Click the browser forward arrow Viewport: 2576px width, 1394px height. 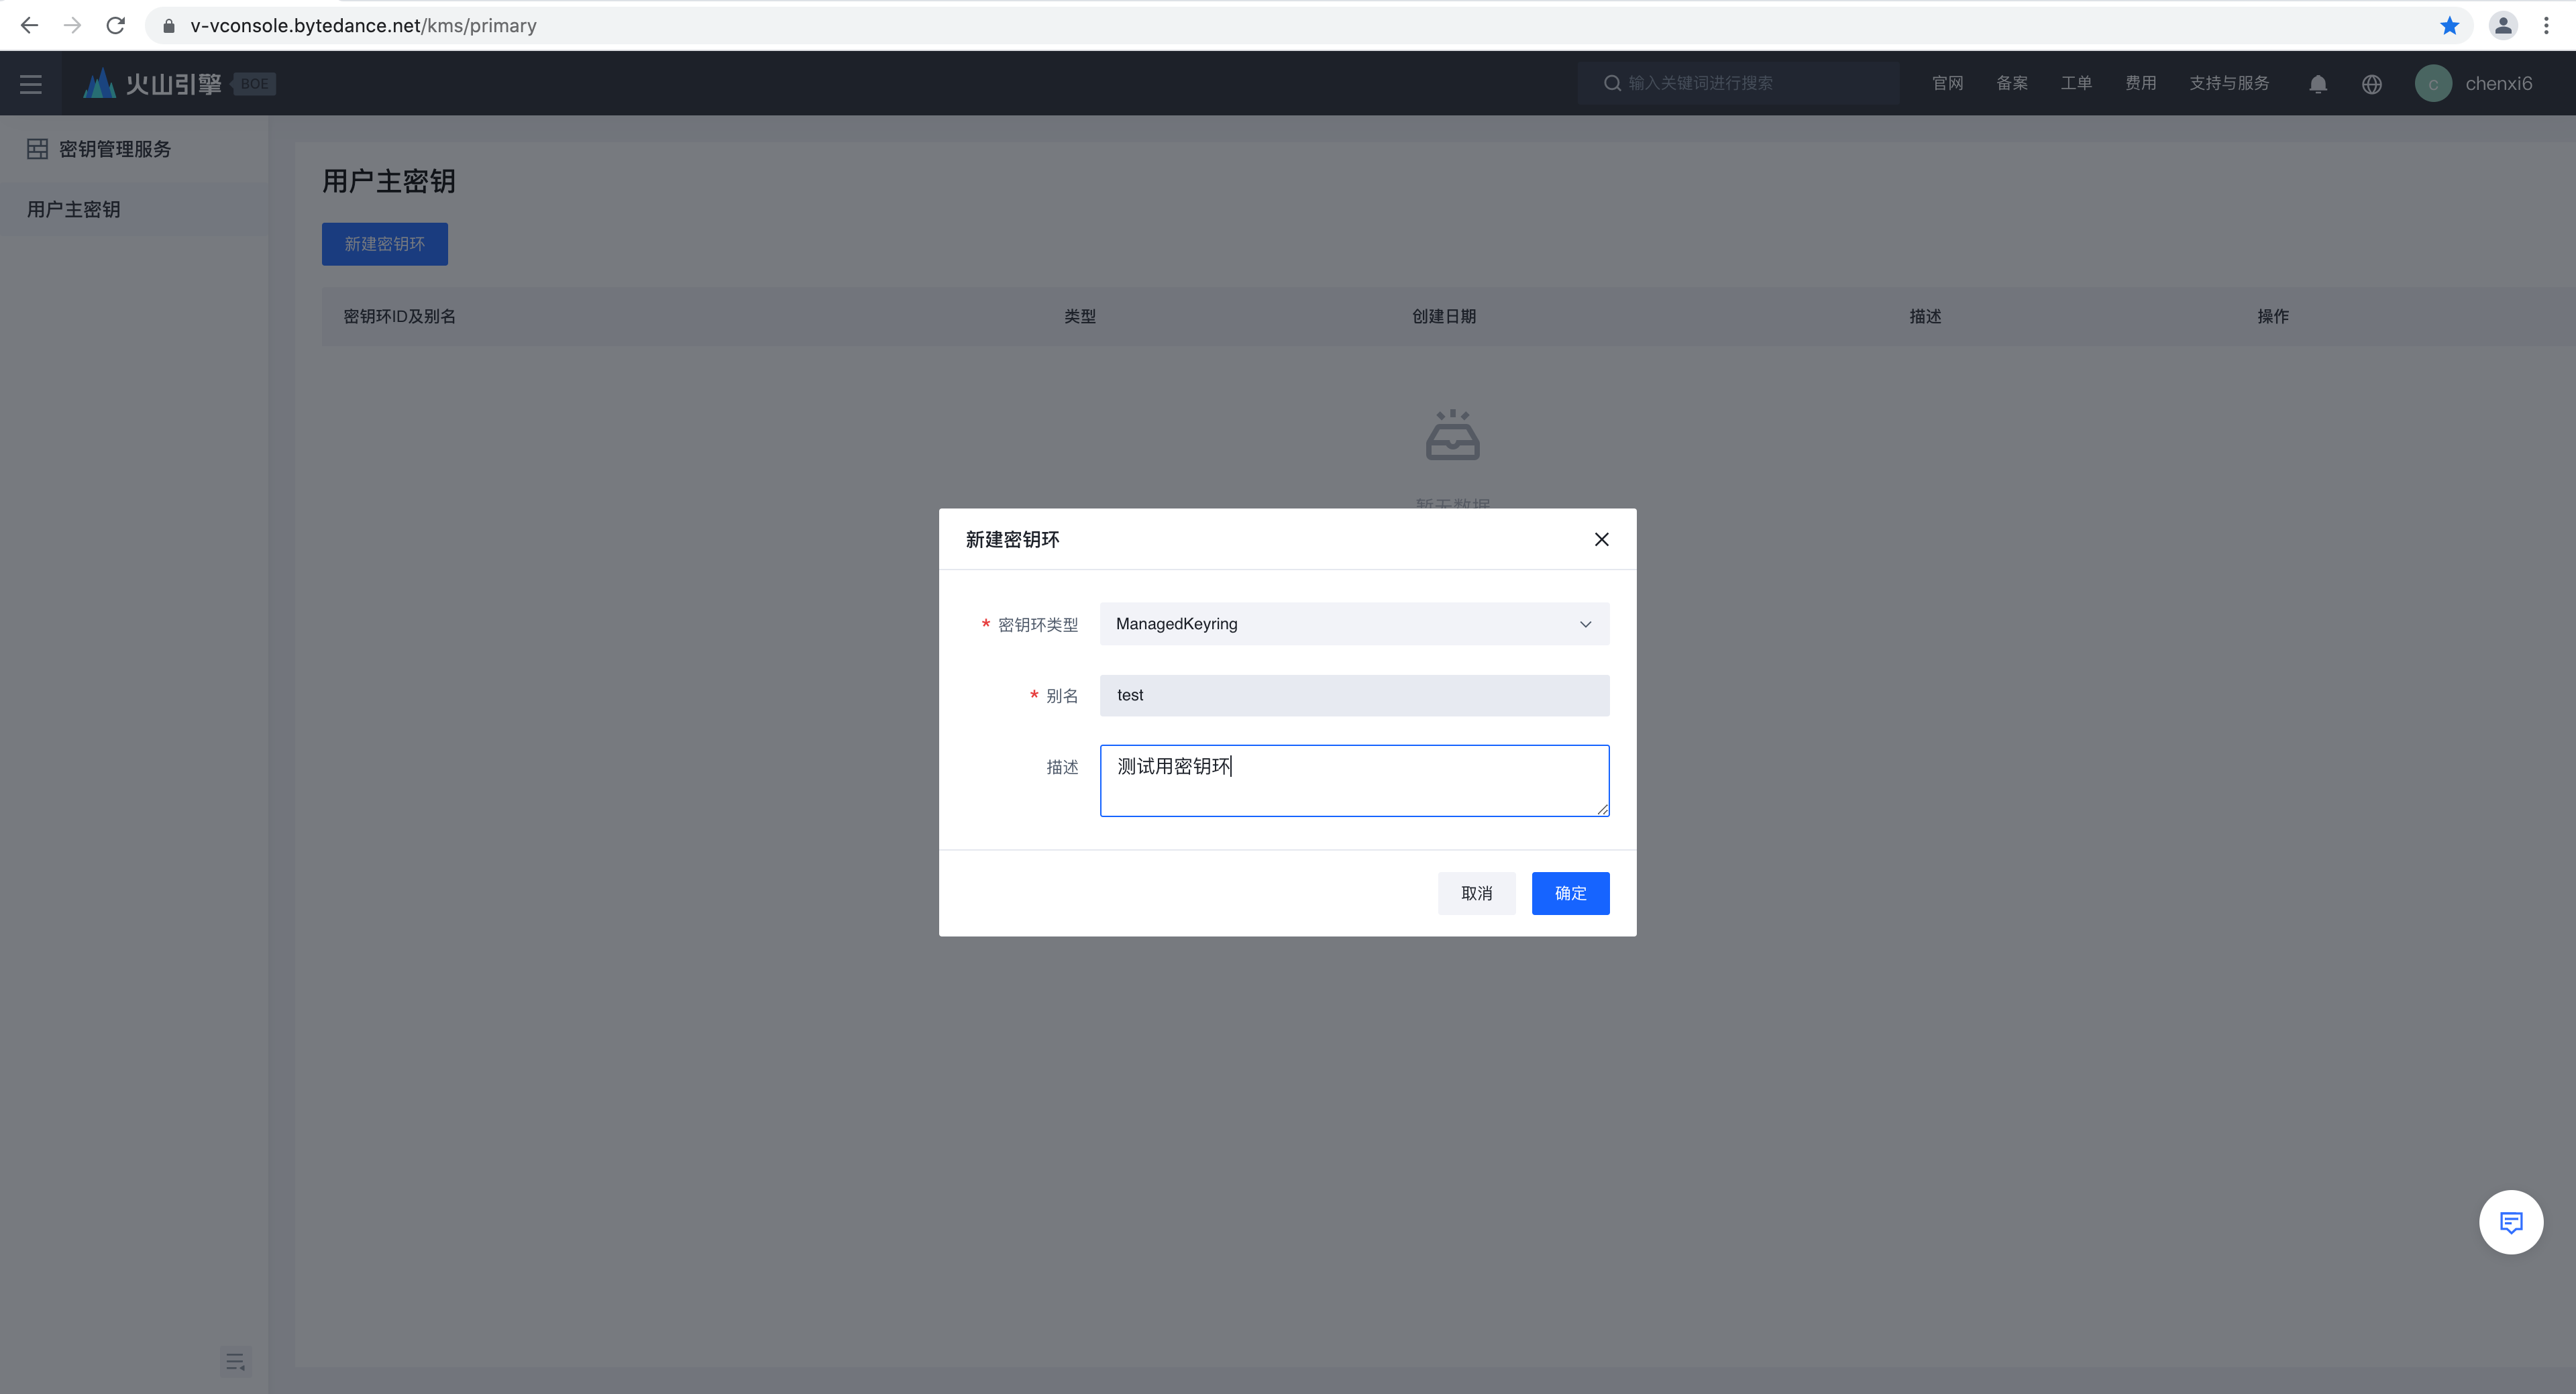pos(72,26)
